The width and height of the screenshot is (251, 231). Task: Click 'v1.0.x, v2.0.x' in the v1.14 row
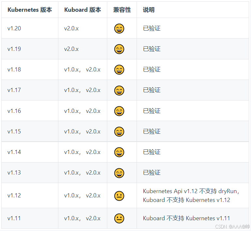point(82,152)
